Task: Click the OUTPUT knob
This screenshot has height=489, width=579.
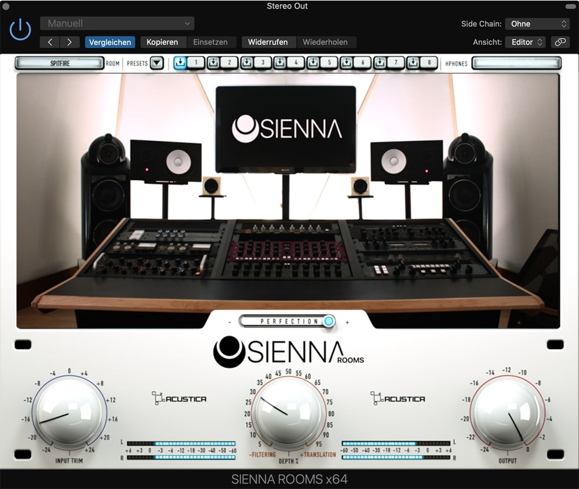Action: (x=507, y=414)
